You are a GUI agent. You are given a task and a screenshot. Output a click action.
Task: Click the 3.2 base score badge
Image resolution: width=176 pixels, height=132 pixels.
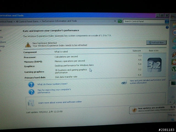pyautogui.click(x=154, y=65)
